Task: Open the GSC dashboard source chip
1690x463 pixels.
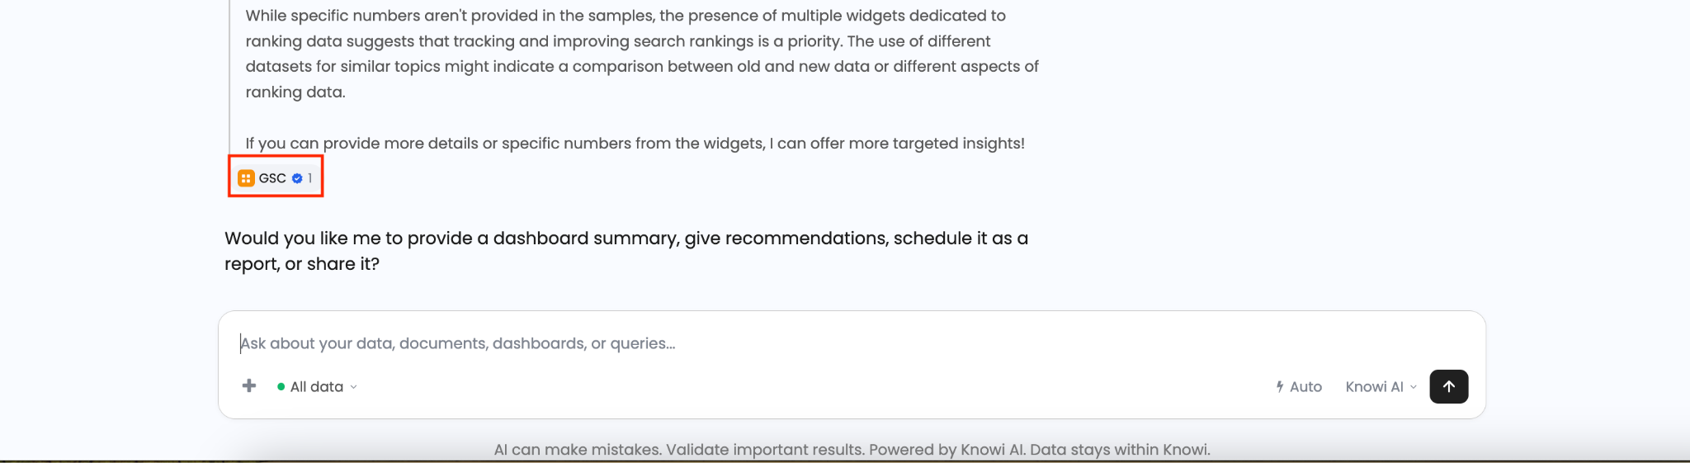Action: pyautogui.click(x=275, y=178)
